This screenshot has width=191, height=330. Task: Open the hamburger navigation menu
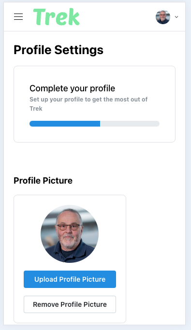coord(18,17)
